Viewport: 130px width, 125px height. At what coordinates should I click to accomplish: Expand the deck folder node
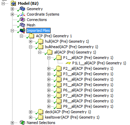click(30, 112)
